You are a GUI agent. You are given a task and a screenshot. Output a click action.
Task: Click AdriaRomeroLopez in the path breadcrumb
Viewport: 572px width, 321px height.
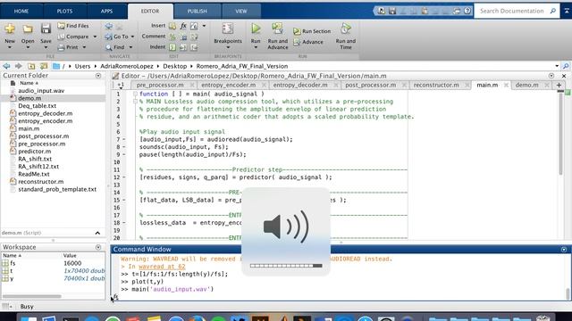click(x=127, y=66)
